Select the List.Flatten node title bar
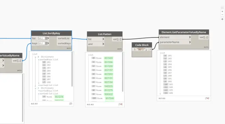The width and height of the screenshot is (225, 124). pyautogui.click(x=105, y=34)
